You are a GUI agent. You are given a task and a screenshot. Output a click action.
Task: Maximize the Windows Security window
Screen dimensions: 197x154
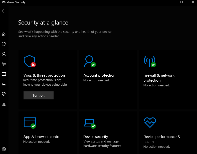point(181,2)
